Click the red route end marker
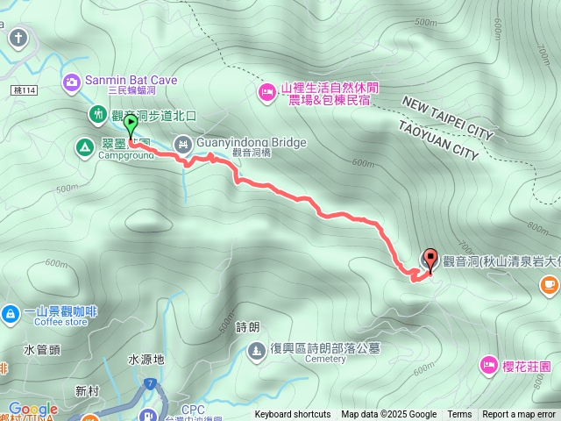The image size is (561, 421). point(430,260)
